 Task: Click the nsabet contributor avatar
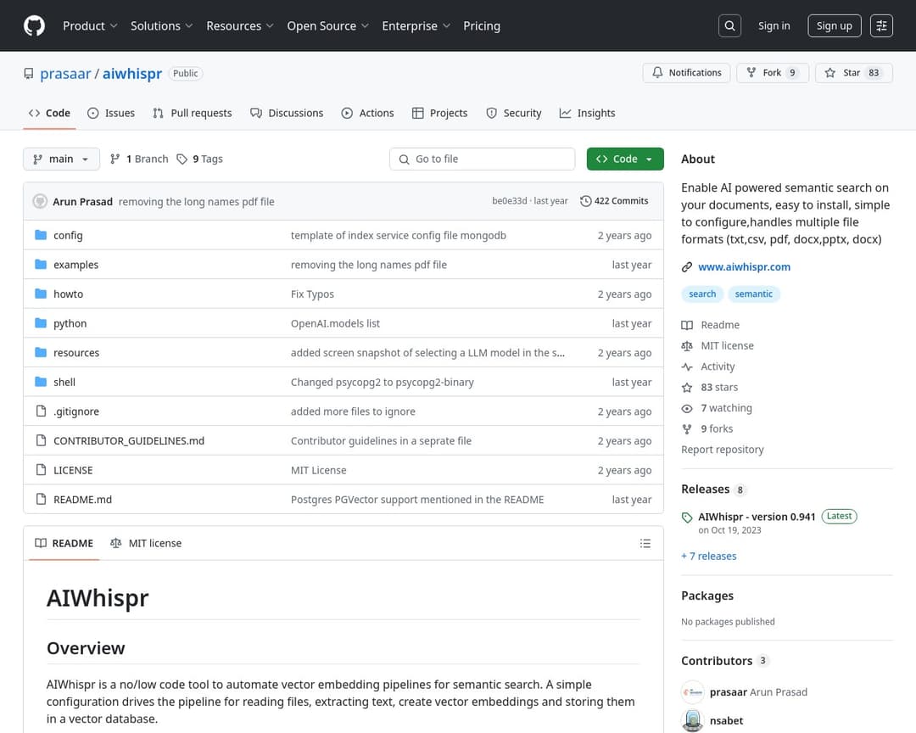692,720
